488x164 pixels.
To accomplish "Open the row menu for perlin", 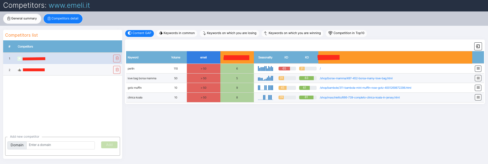I will tap(478, 69).
